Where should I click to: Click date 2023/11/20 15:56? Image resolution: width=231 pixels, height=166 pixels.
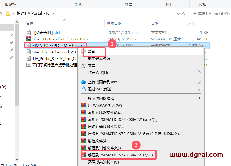122,32
